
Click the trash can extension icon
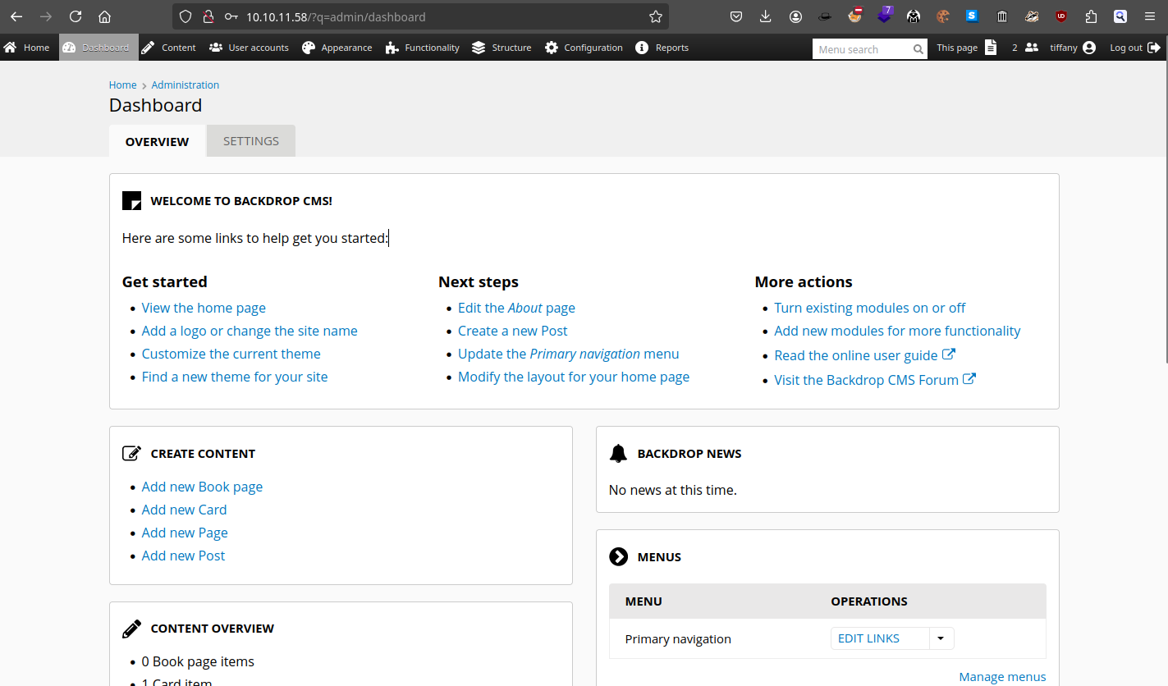[1002, 16]
